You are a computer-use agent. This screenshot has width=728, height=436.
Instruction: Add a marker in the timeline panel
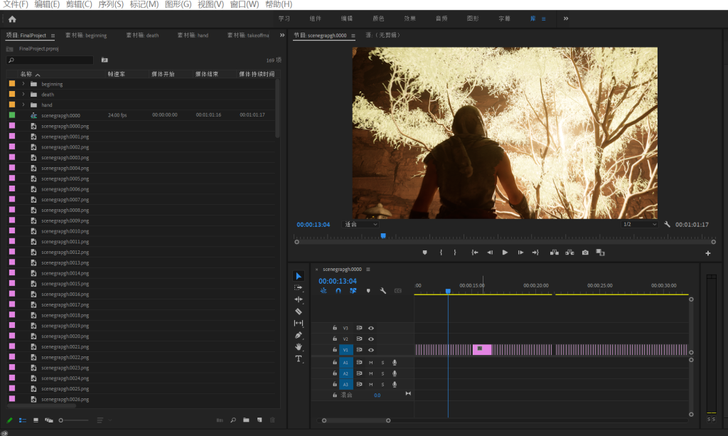[x=368, y=291]
